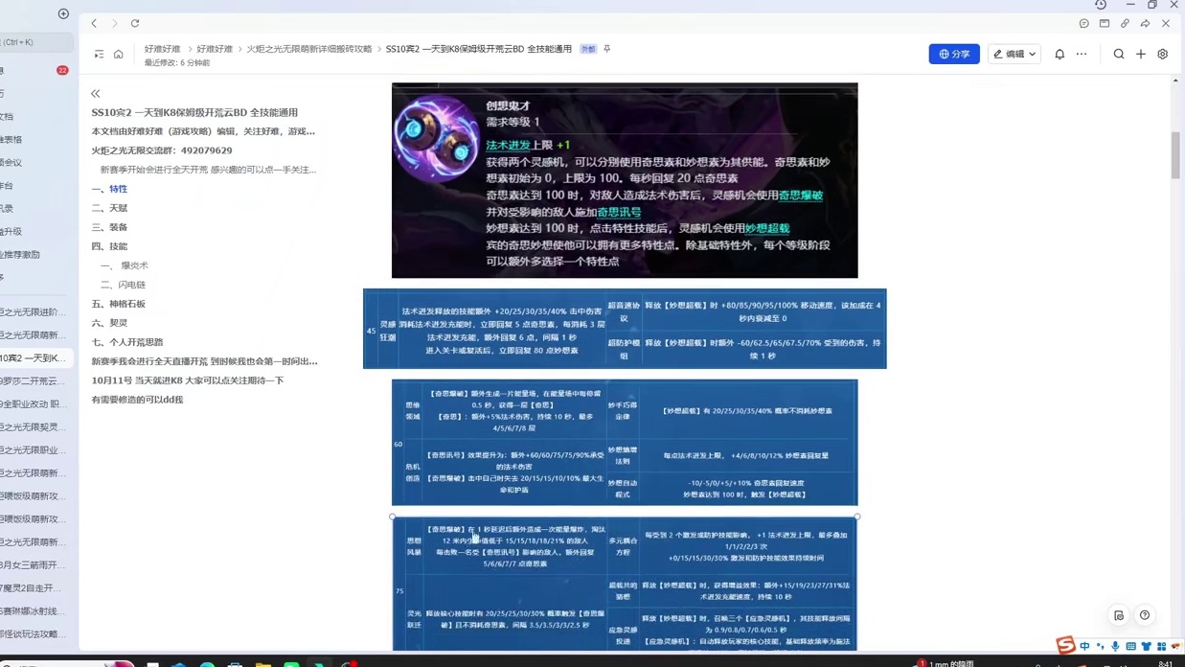Screen dimensions: 1185x667
Task: Click the pin icon beside the document title
Action: [607, 49]
